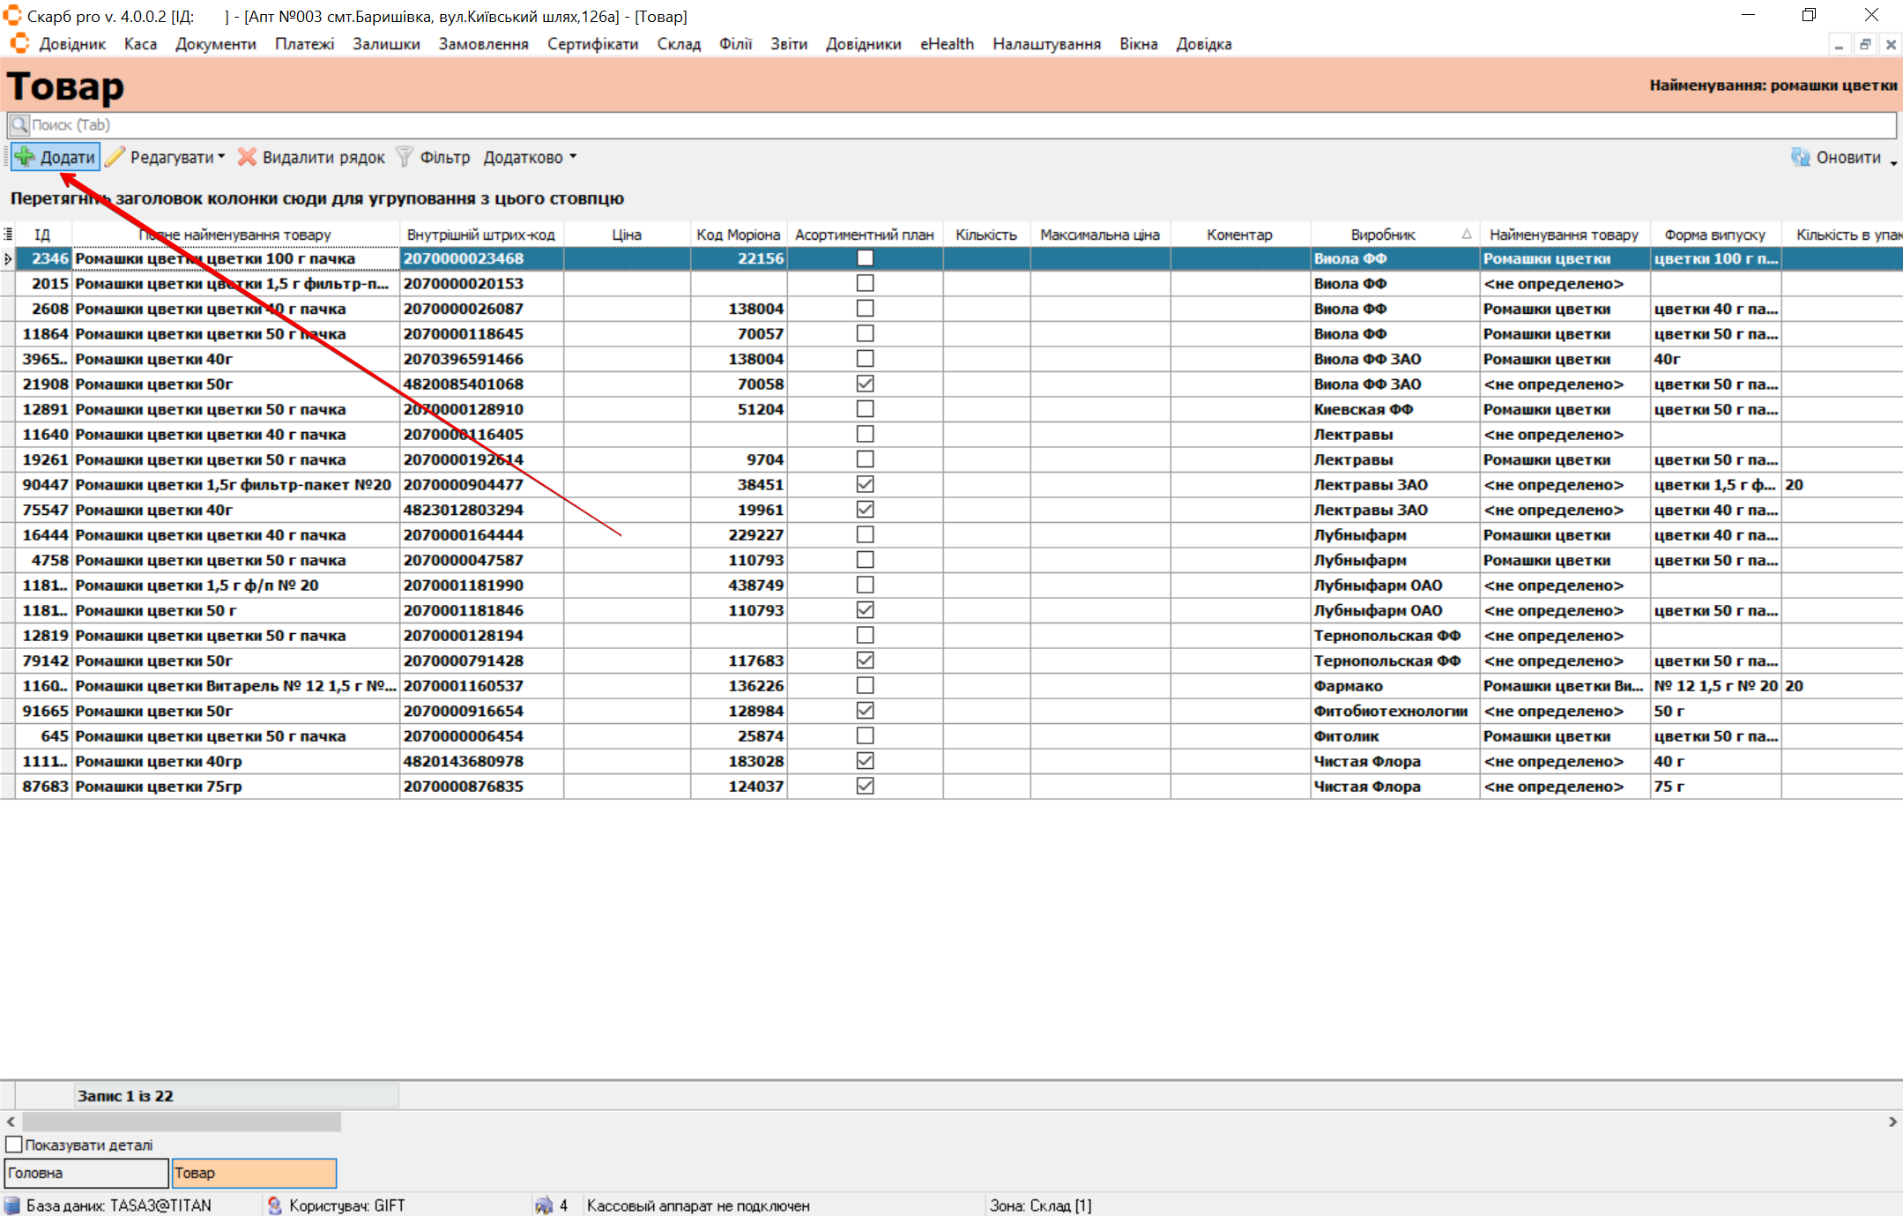Open the dropdown arrow next to Оновити
Screen dimensions: 1903x1216
[1893, 161]
